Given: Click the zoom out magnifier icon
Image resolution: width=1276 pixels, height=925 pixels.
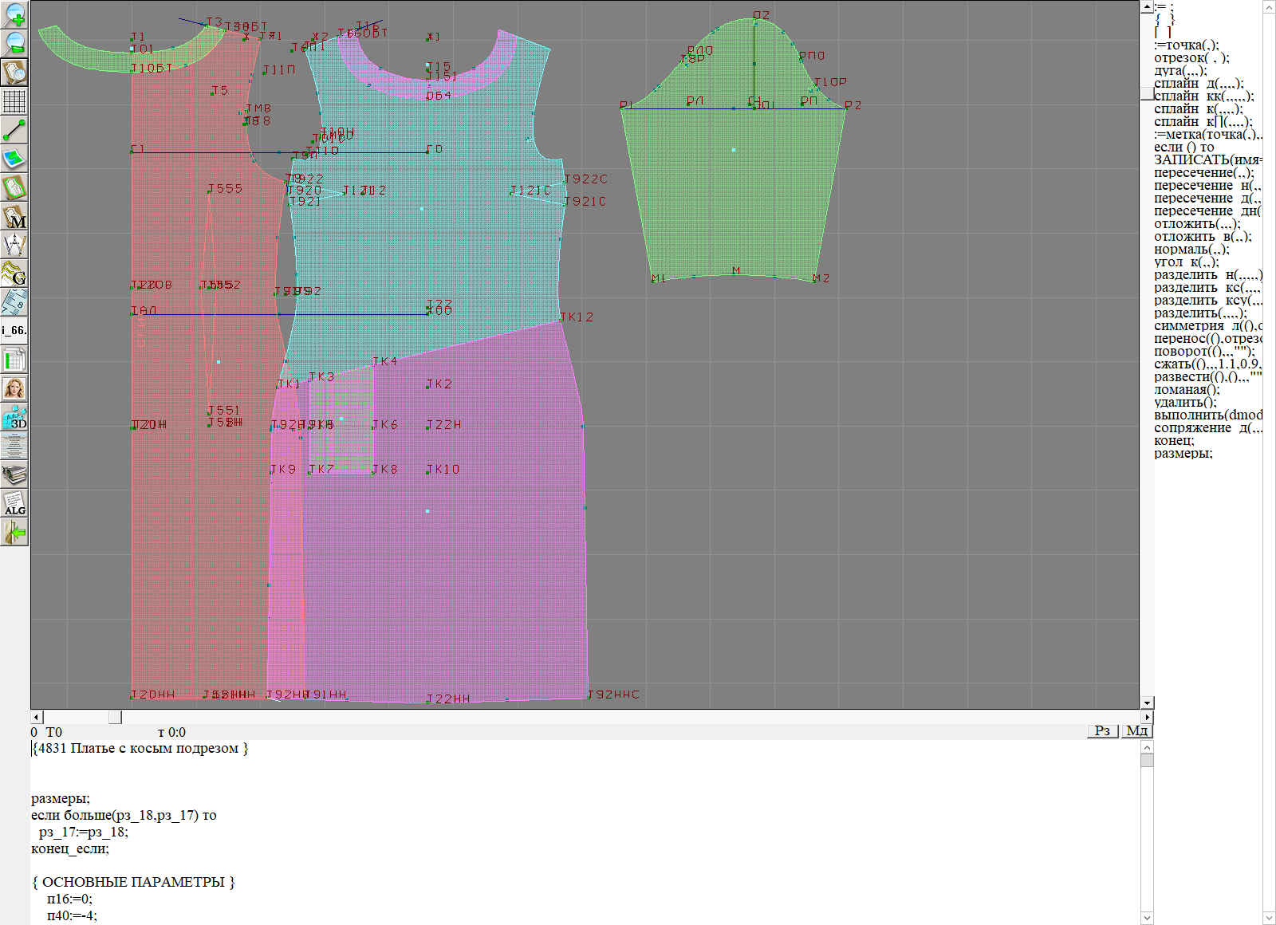Looking at the screenshot, I should point(14,43).
